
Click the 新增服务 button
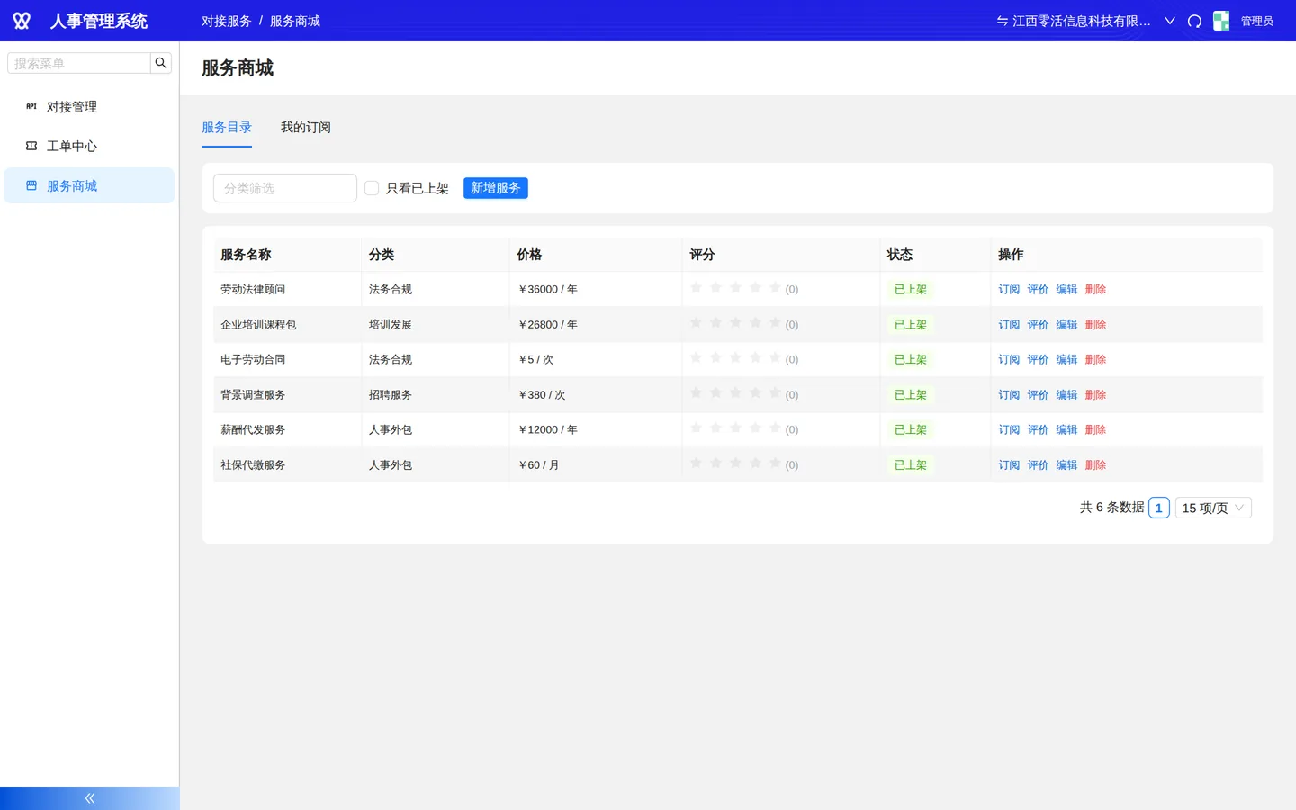coord(496,188)
